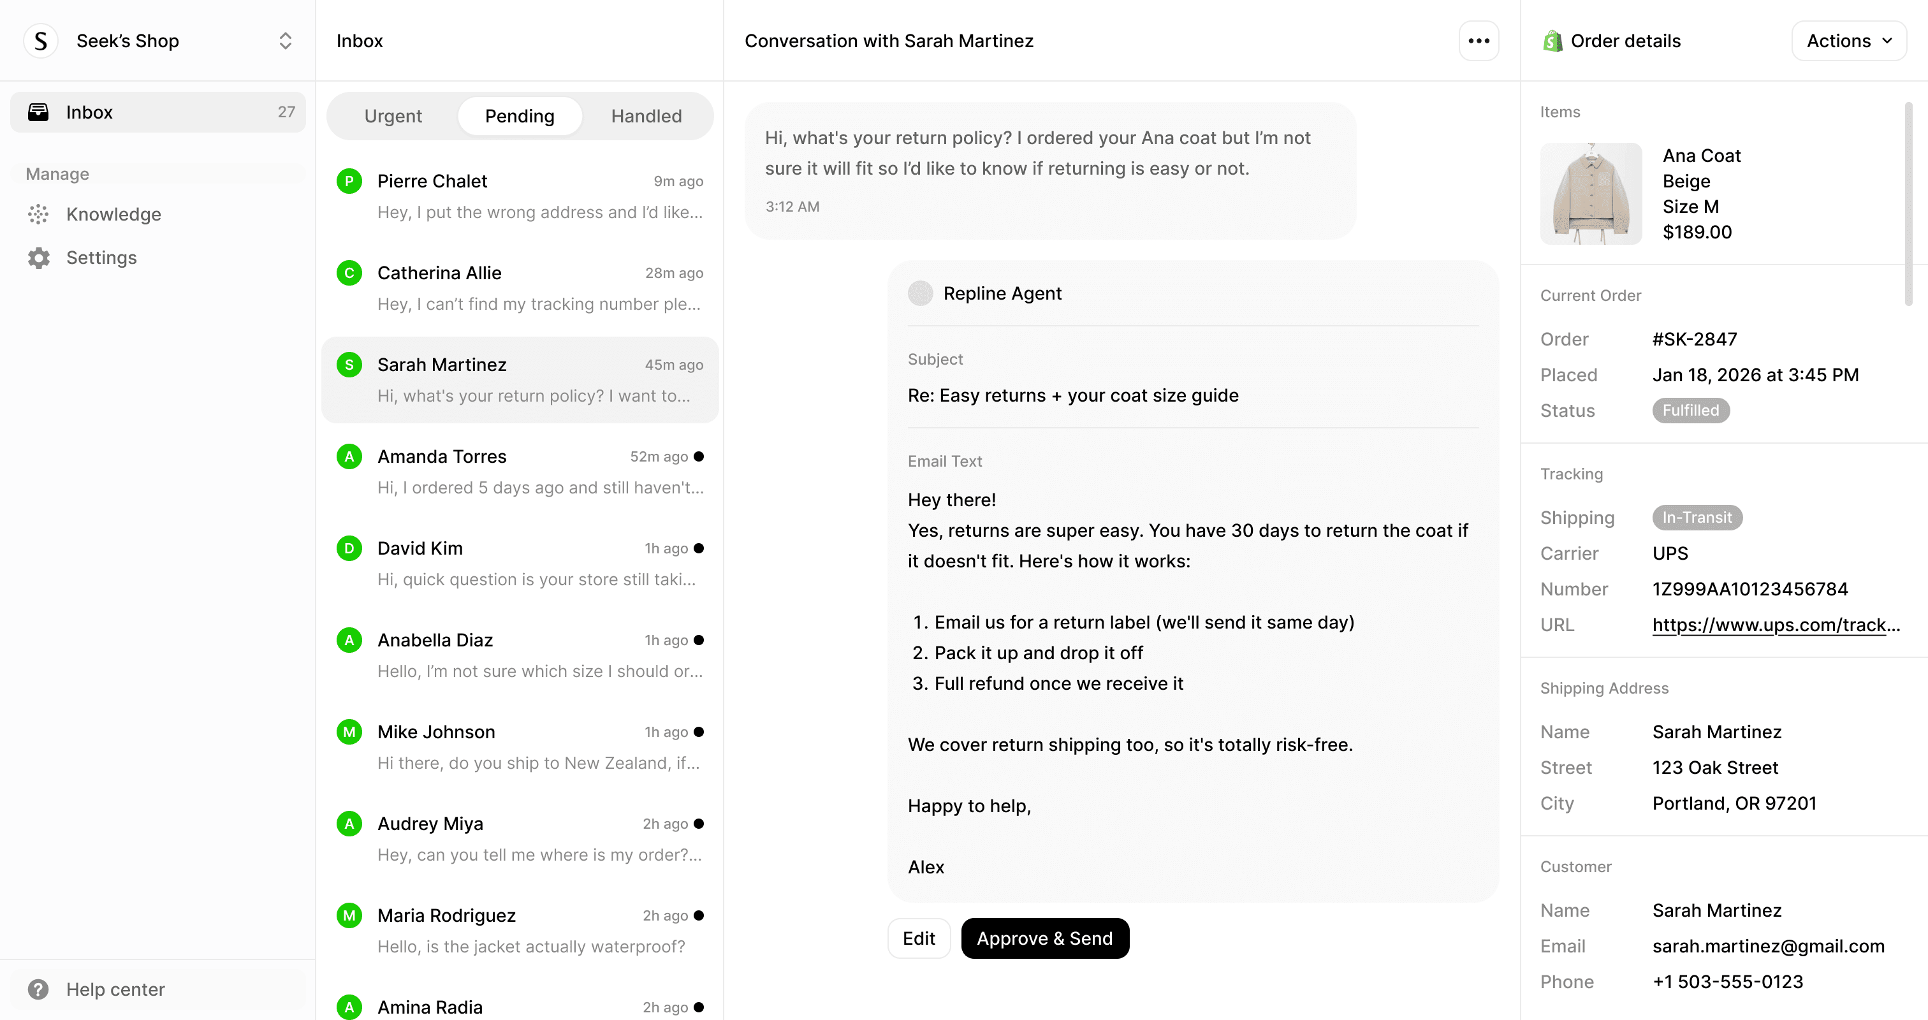Click the Help center question mark icon

(38, 989)
